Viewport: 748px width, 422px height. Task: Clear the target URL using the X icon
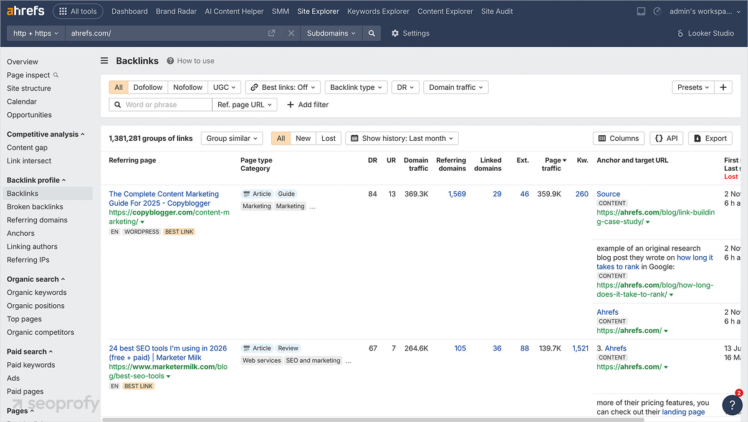click(x=290, y=33)
